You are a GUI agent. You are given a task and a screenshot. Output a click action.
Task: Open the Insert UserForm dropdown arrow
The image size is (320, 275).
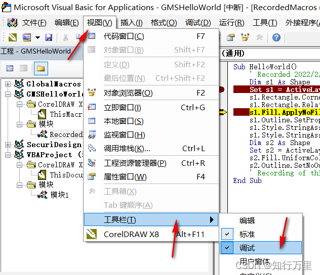pyautogui.click(x=37, y=37)
